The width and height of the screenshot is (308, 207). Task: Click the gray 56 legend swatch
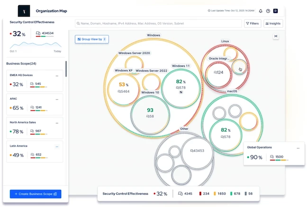point(245,194)
